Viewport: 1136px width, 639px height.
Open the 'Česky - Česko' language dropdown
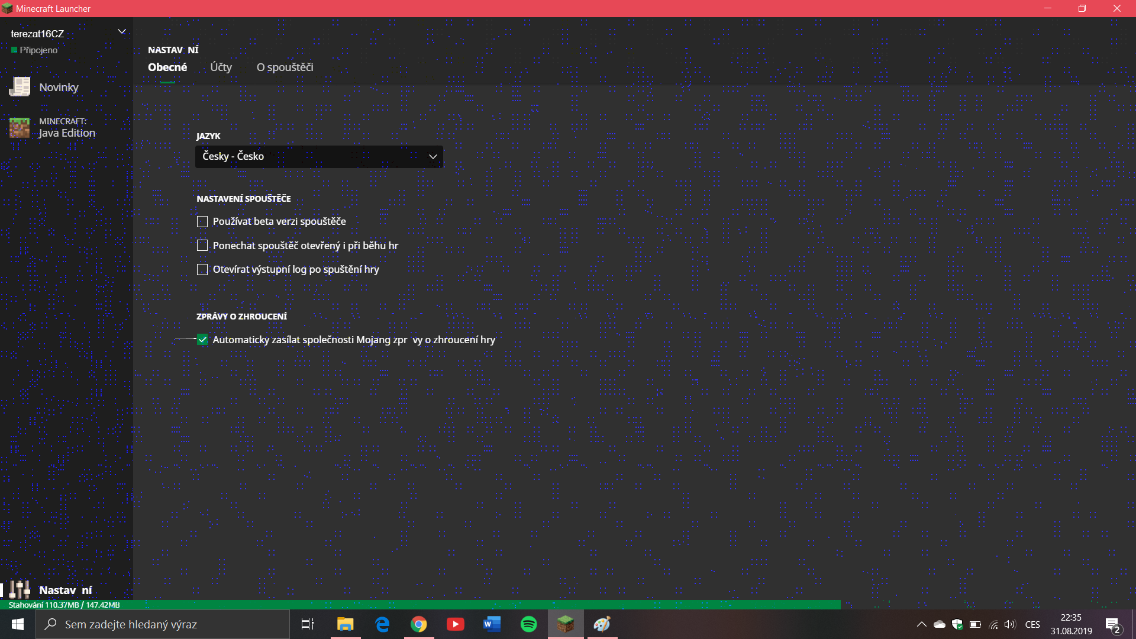(319, 157)
